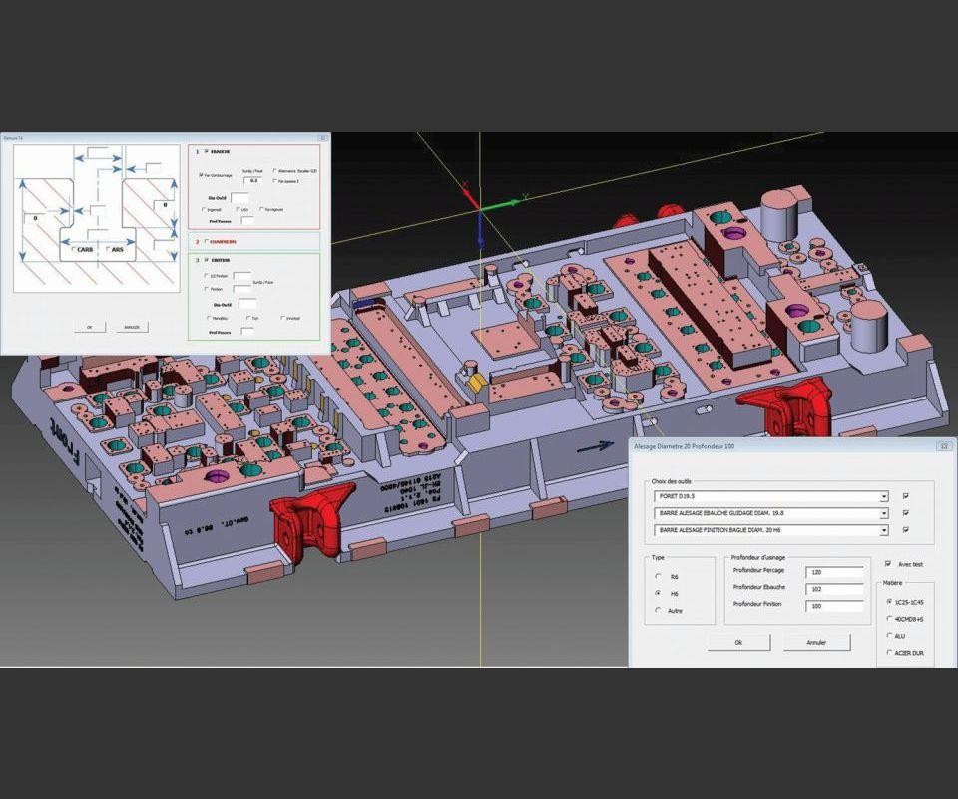Click the Prof Passes field in FINITION section
This screenshot has width=958, height=799.
247,332
